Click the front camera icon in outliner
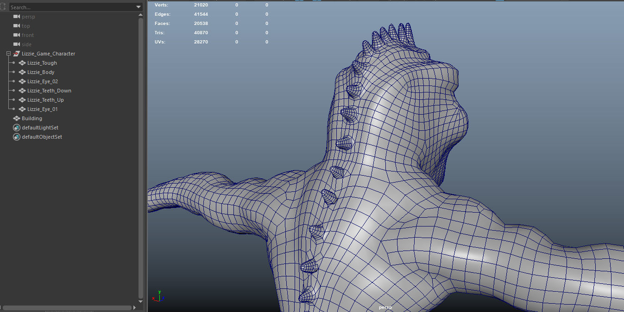624x312 pixels. point(17,35)
